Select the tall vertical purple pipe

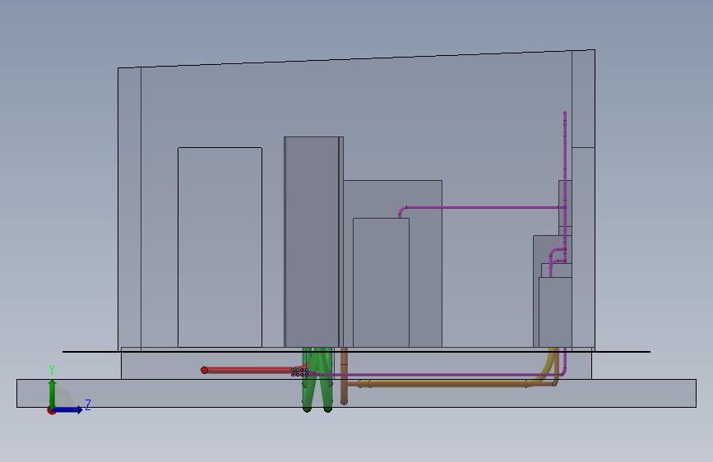tap(565, 187)
